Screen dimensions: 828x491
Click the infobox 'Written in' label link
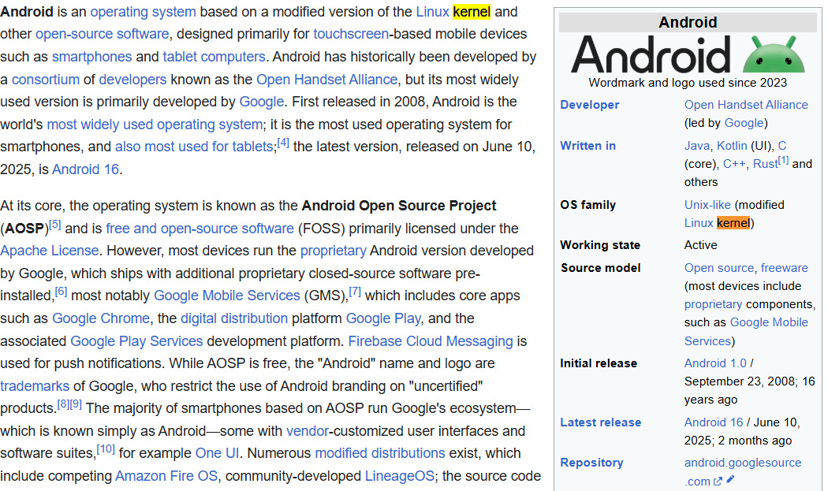[587, 146]
